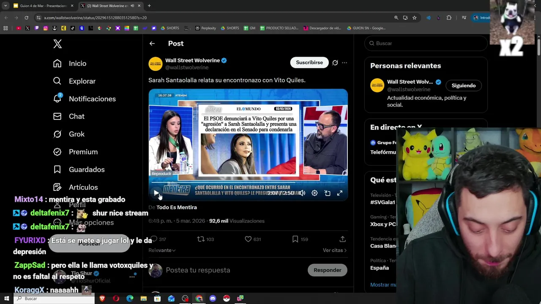
Task: Click the taskbar Buscar search box
Action: [54, 299]
